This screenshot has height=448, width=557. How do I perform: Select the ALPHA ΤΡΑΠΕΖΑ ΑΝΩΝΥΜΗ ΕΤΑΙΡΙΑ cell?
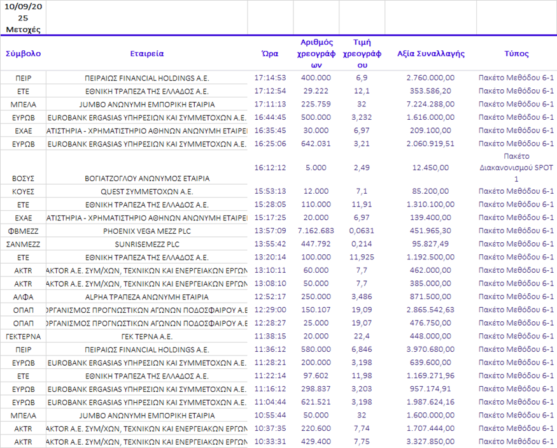(x=146, y=297)
